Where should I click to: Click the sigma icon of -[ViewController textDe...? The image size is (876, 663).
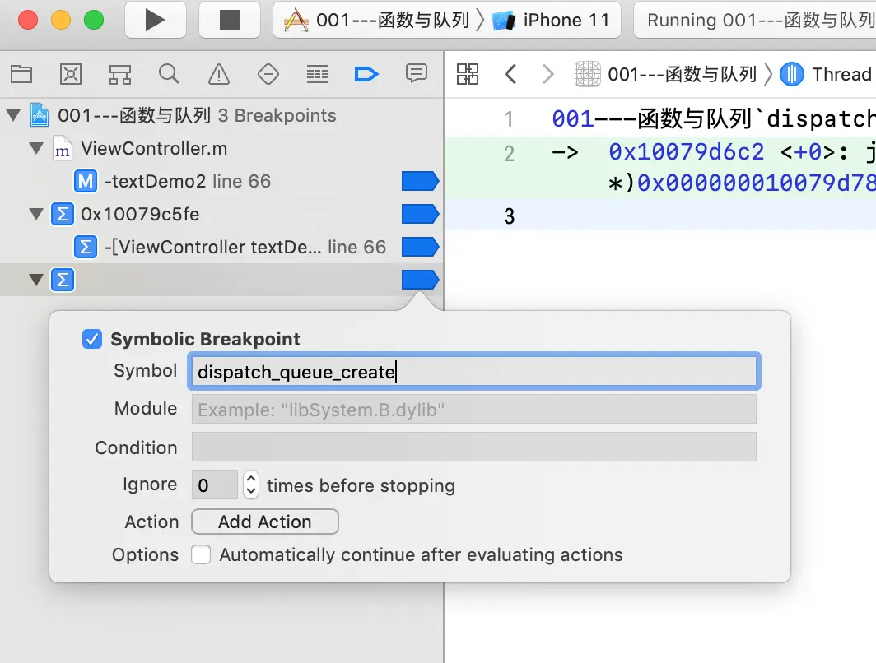tap(86, 247)
